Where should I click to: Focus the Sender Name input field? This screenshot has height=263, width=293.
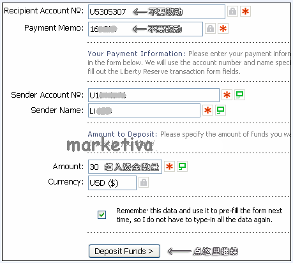[144, 110]
